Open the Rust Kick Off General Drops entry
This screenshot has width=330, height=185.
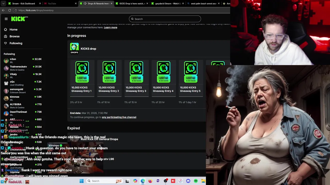(x=99, y=139)
